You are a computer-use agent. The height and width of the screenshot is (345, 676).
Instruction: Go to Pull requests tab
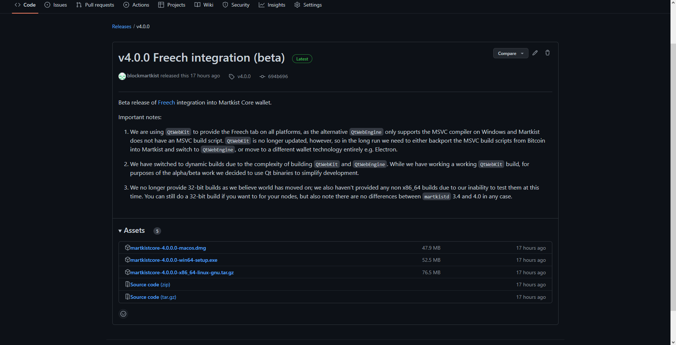click(x=95, y=5)
